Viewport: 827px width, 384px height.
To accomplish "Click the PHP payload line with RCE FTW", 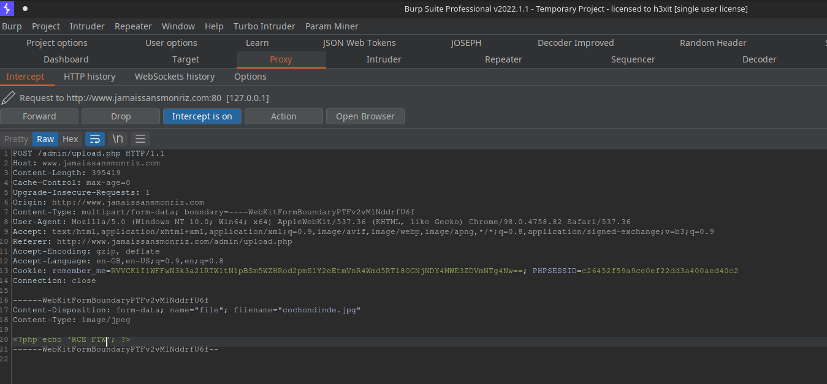I will (72, 339).
